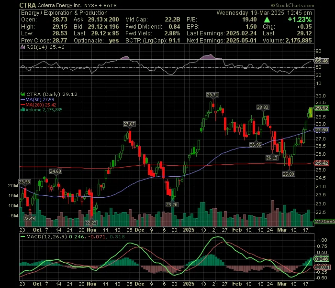Click the RSI(14) purple legend icon

[x=22, y=47]
